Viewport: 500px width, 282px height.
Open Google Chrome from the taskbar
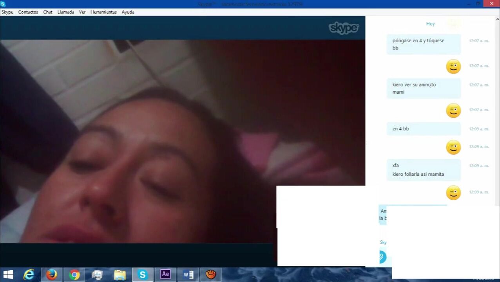coord(74,275)
